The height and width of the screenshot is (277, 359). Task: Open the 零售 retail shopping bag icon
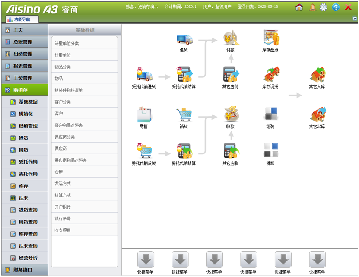[143, 115]
